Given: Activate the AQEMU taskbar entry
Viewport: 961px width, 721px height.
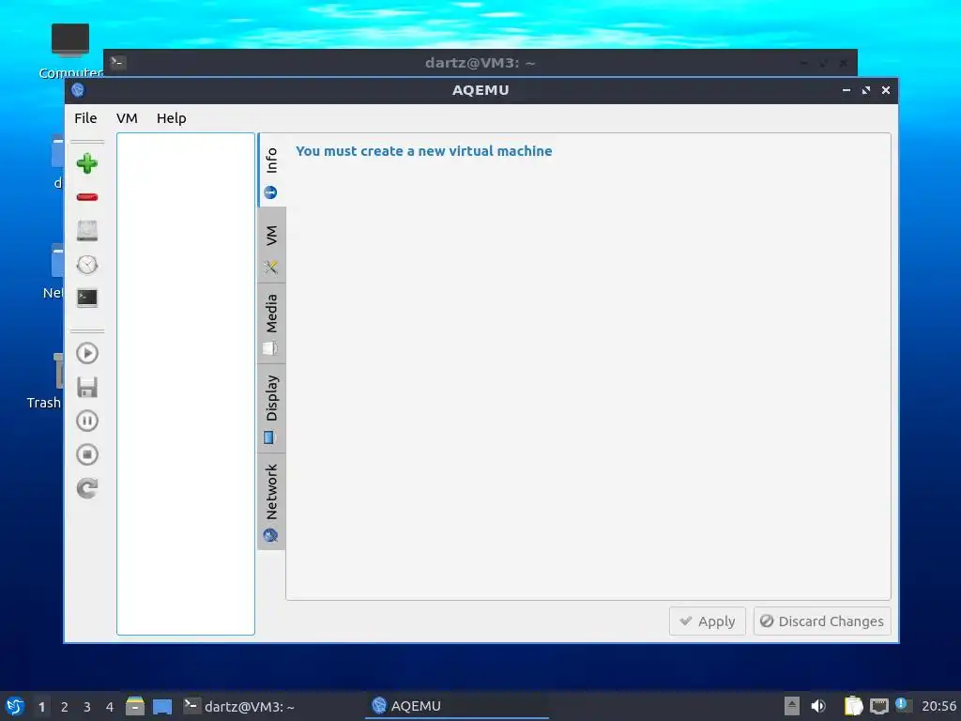Looking at the screenshot, I should pyautogui.click(x=457, y=706).
